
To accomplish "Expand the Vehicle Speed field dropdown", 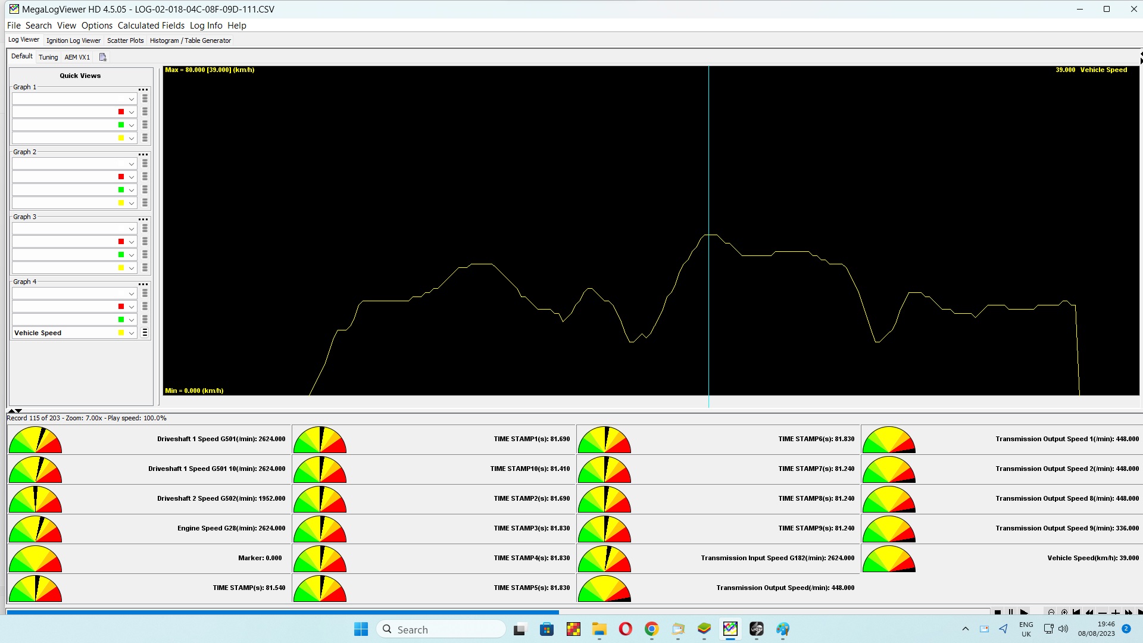I will (x=132, y=333).
